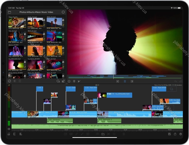Open the export share icon
189x145 pixels.
pos(175,134)
